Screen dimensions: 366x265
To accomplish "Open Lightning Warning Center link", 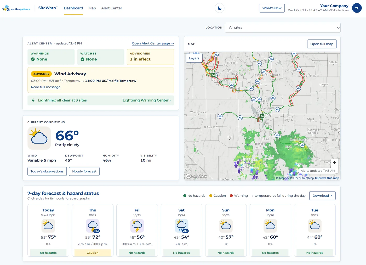I will pos(147,100).
